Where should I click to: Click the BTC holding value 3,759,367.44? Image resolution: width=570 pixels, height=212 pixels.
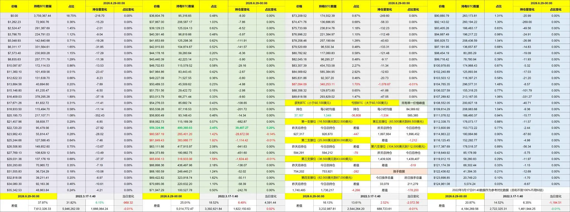(x=43, y=16)
